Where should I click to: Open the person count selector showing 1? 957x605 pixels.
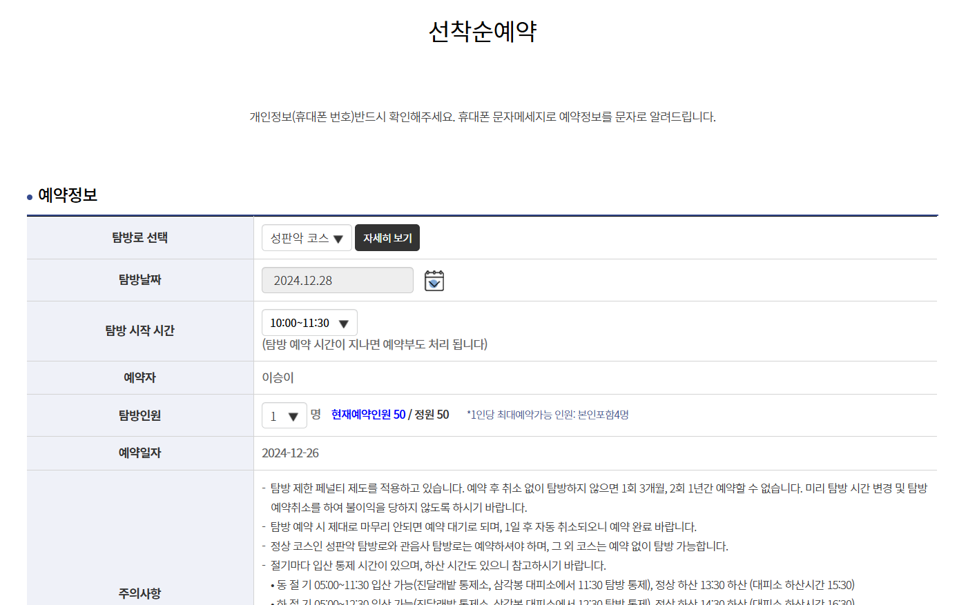(284, 415)
